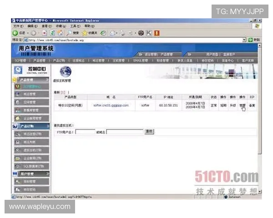
Task: Click 备案 in the ICP column
Action: tap(252, 105)
